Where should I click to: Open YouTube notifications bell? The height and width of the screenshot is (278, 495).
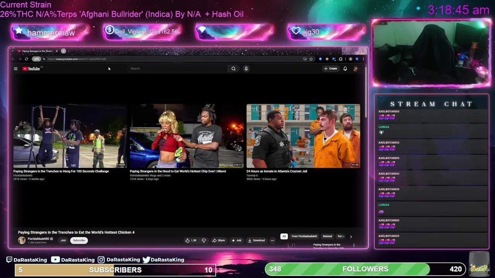[345, 69]
